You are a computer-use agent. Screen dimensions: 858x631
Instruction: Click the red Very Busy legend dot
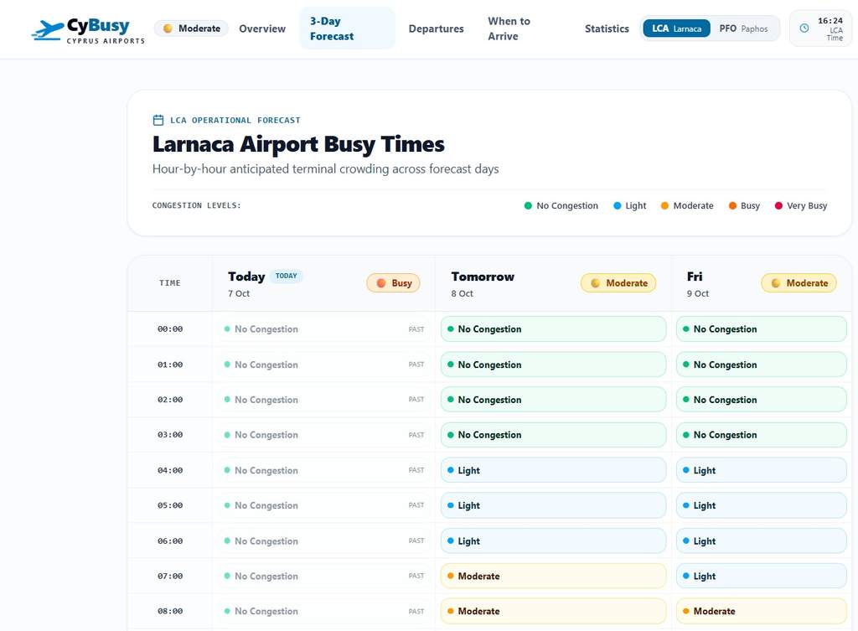[778, 206]
